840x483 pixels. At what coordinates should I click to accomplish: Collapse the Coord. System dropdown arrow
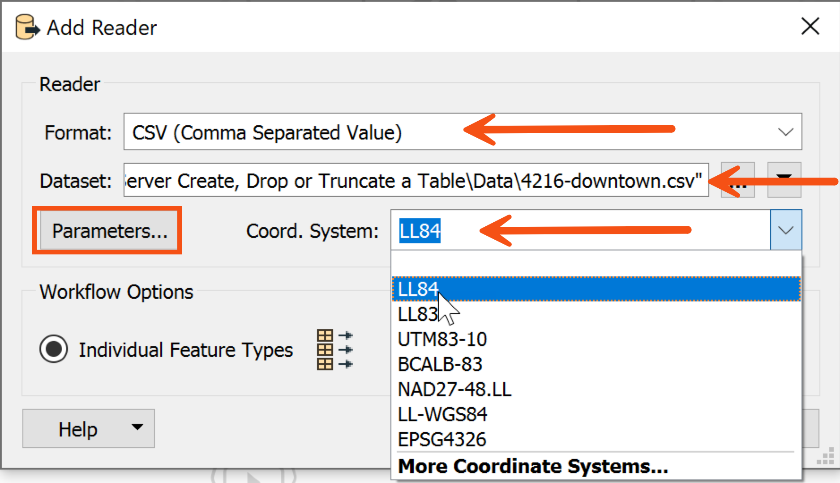pos(786,230)
